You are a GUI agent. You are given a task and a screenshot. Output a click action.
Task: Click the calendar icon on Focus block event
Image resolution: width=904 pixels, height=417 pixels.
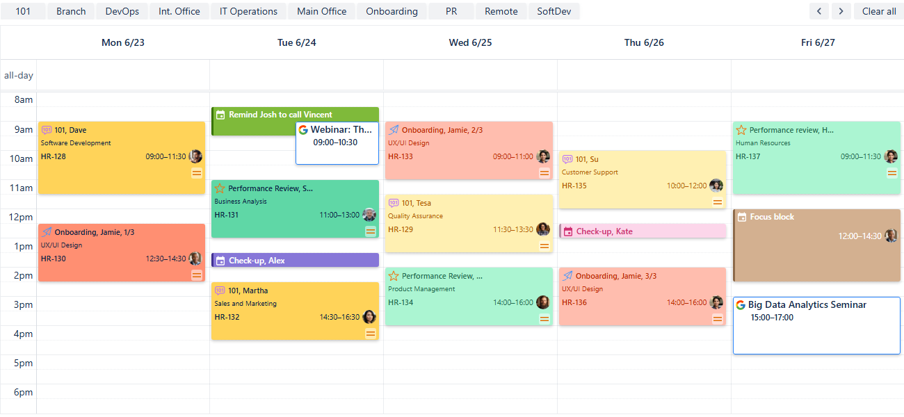[742, 217]
